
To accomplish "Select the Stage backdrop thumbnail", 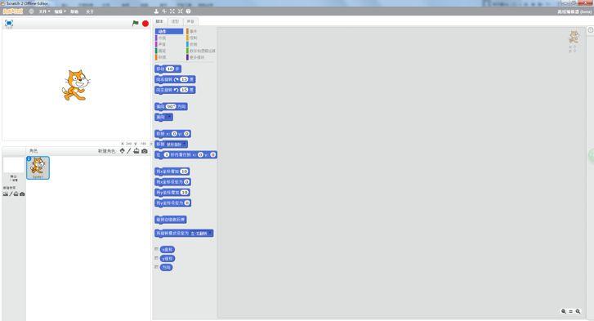I will (13, 165).
